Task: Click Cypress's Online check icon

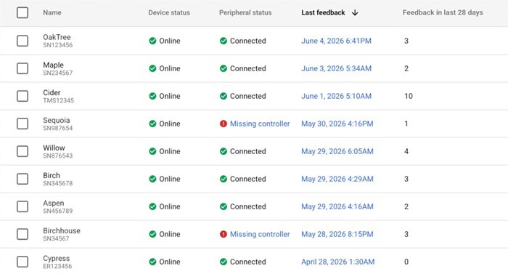Action: (x=152, y=262)
